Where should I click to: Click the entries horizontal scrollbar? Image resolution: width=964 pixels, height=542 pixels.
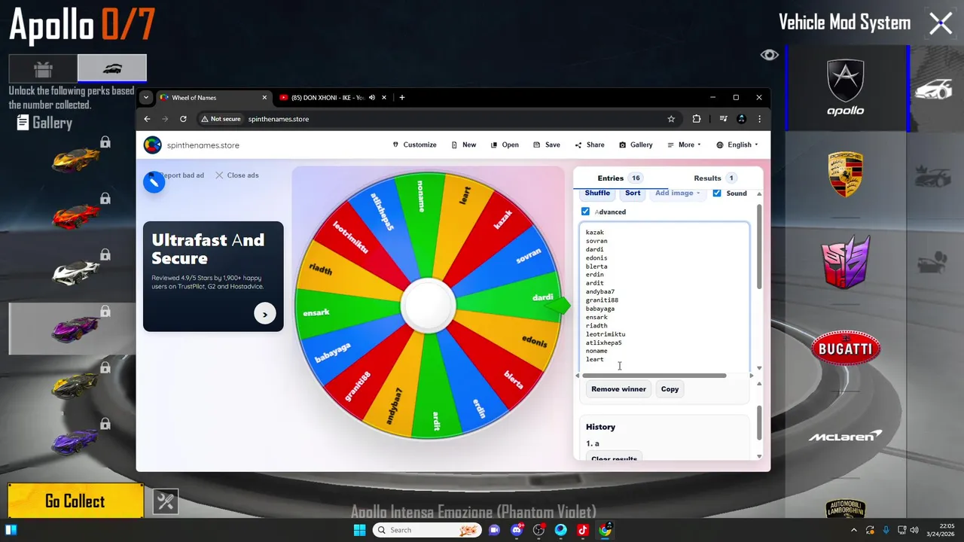(x=654, y=376)
